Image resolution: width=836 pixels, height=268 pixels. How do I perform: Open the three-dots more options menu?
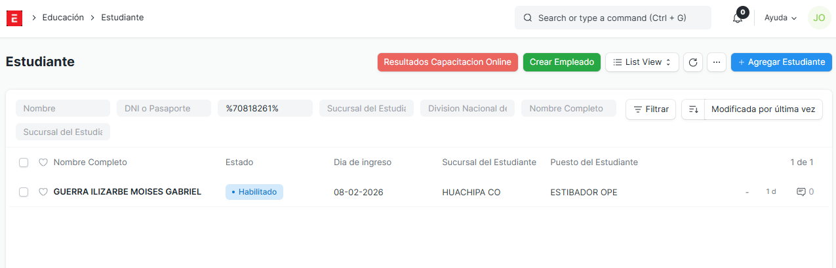[717, 62]
